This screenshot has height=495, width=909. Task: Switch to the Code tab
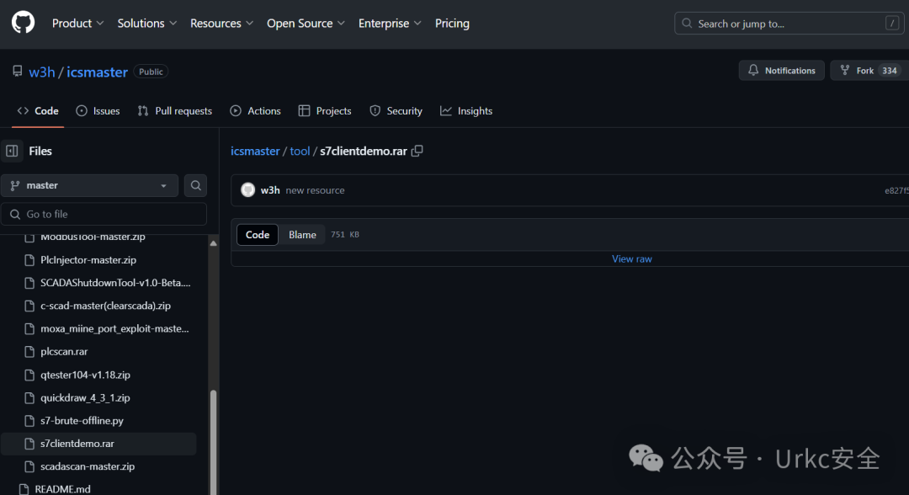(x=38, y=111)
